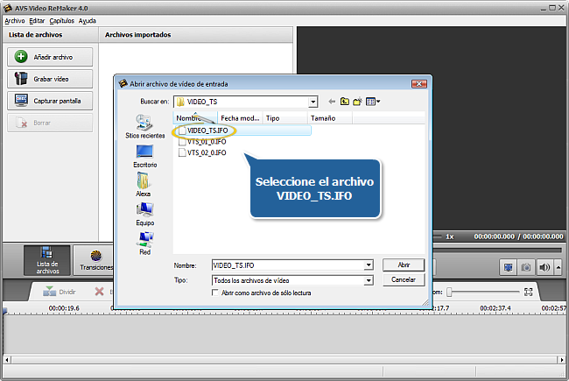Open the Editar menu

[x=37, y=21]
